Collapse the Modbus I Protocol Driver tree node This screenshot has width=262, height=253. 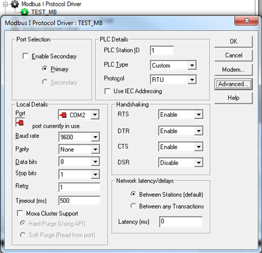coord(6,4)
